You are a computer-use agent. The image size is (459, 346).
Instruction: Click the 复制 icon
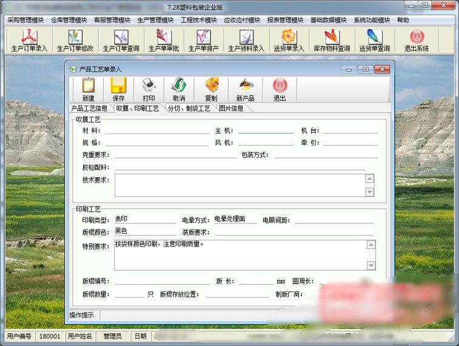click(x=212, y=89)
